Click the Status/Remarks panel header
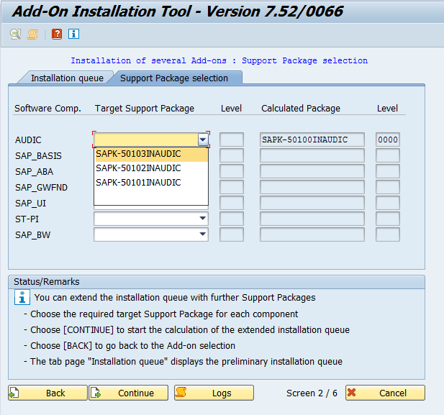 pyautogui.click(x=217, y=282)
